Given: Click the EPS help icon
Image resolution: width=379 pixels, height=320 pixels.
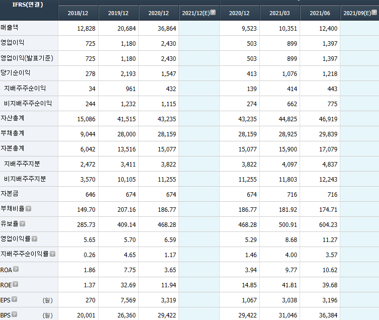Looking at the screenshot, I should (15, 299).
